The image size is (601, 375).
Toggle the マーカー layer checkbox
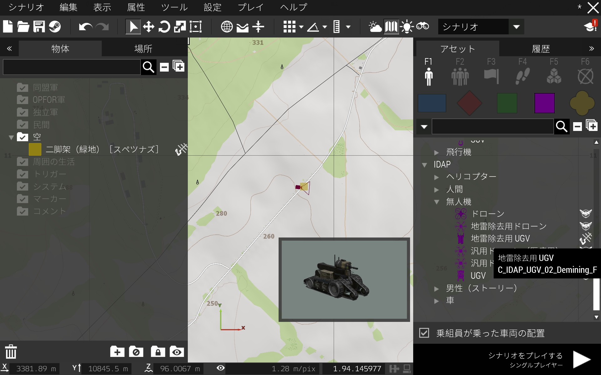(23, 199)
